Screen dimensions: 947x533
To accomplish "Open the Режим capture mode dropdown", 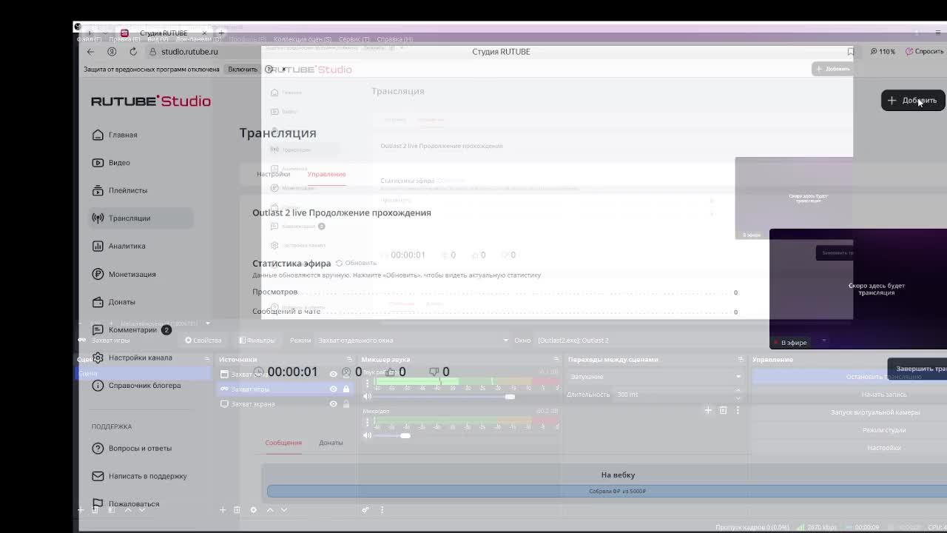I will pos(414,341).
